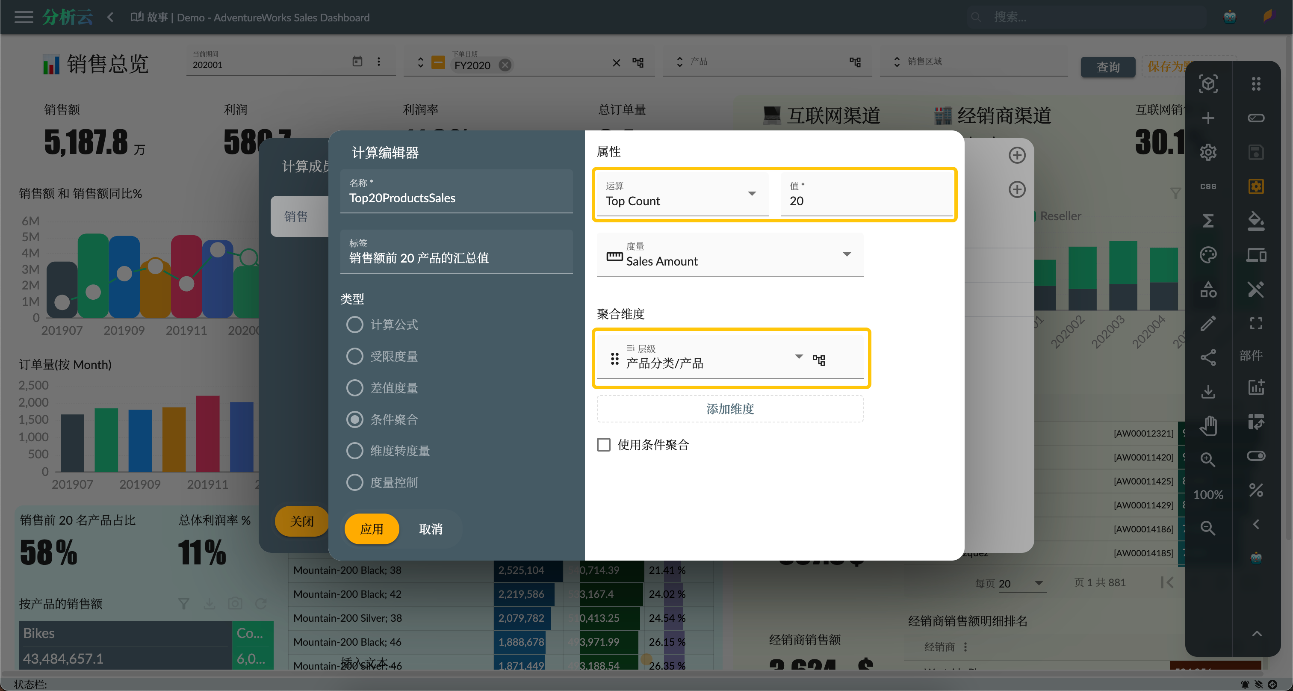Select the 条件聚合 radio button
Screen dimensions: 1293x691
tap(355, 420)
